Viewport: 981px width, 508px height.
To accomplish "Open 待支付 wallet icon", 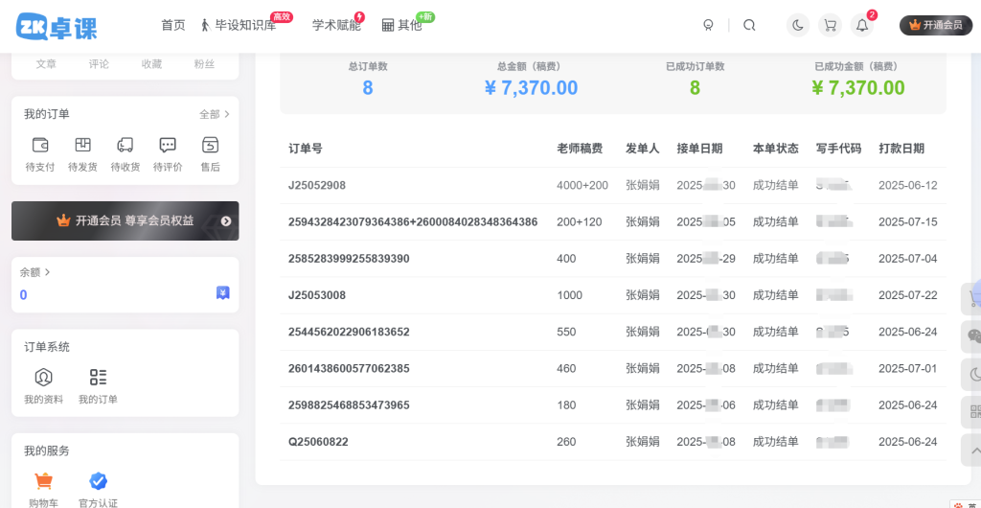I will point(40,145).
